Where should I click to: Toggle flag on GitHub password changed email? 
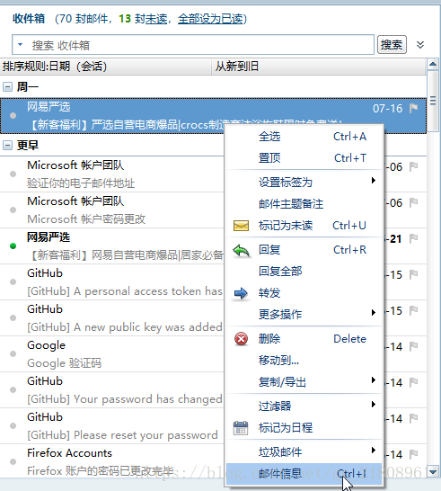click(x=413, y=383)
